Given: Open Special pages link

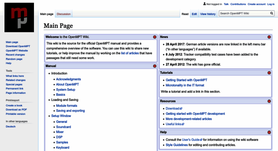Looking at the screenshot, I should tap(14, 84).
